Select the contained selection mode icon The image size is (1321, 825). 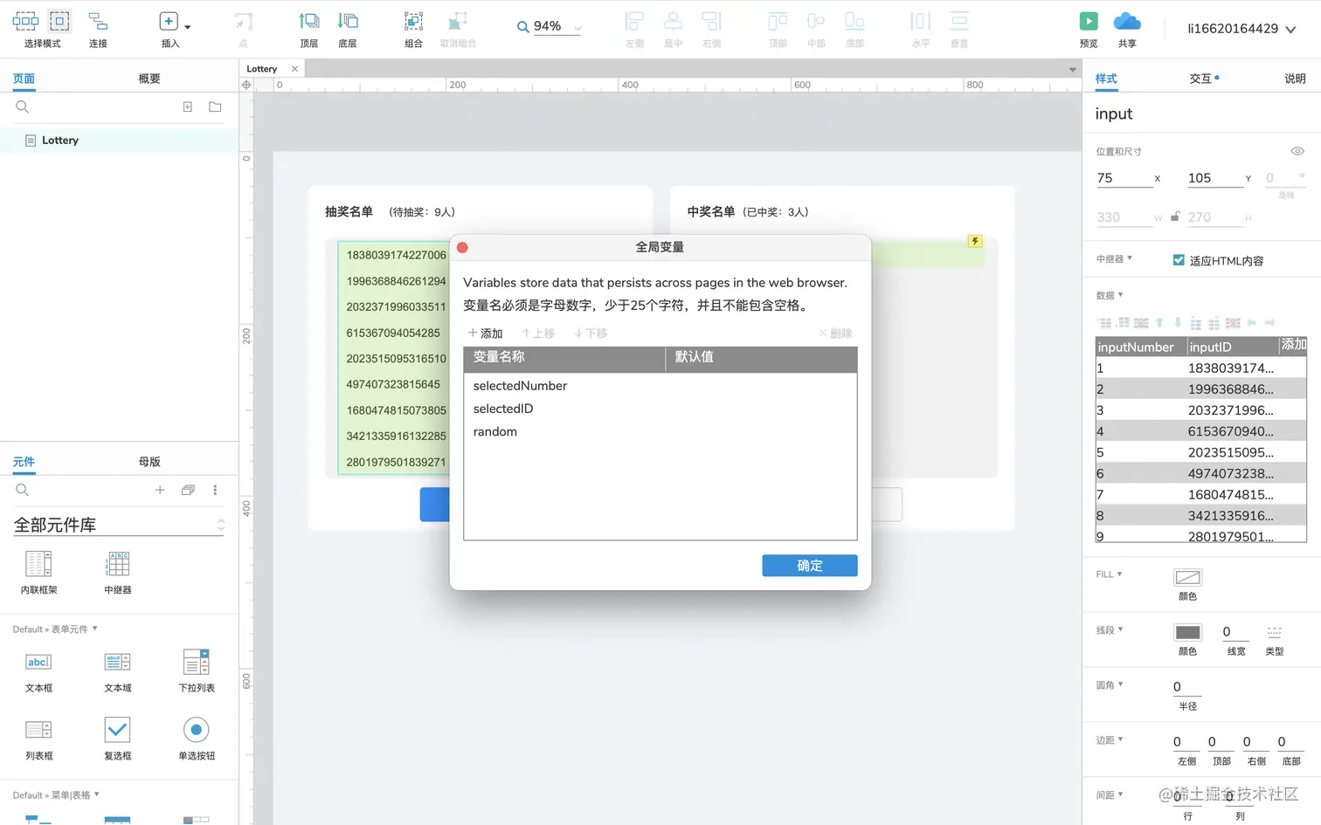(59, 21)
